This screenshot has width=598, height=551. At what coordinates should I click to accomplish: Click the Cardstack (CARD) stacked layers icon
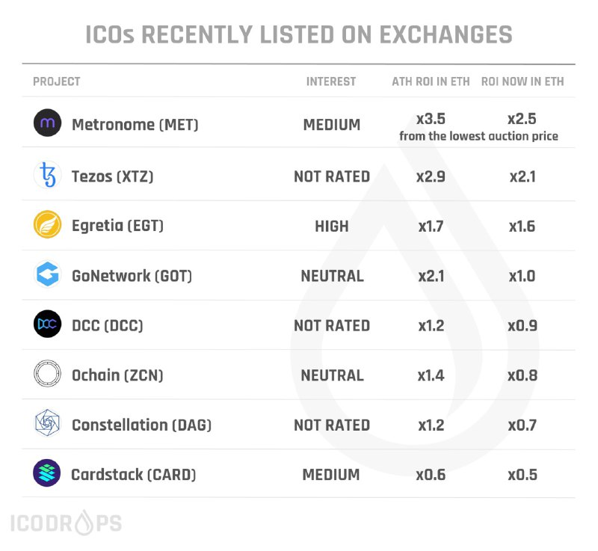(x=47, y=472)
